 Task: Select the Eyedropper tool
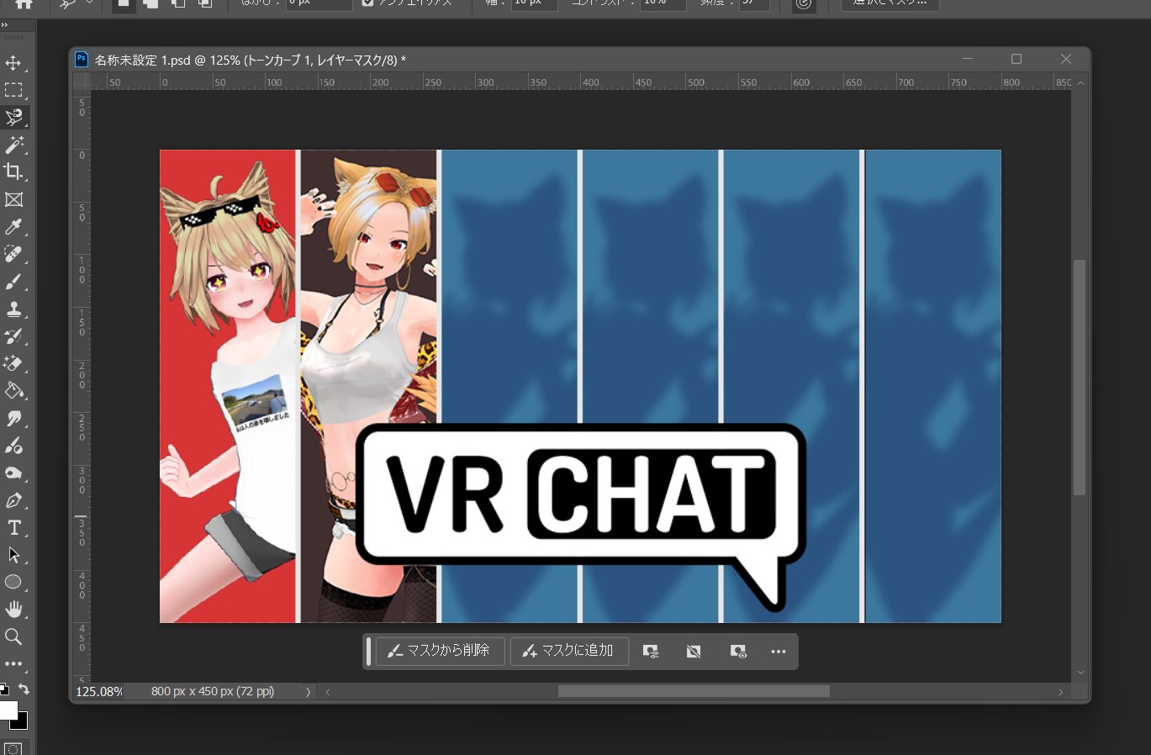tap(13, 226)
